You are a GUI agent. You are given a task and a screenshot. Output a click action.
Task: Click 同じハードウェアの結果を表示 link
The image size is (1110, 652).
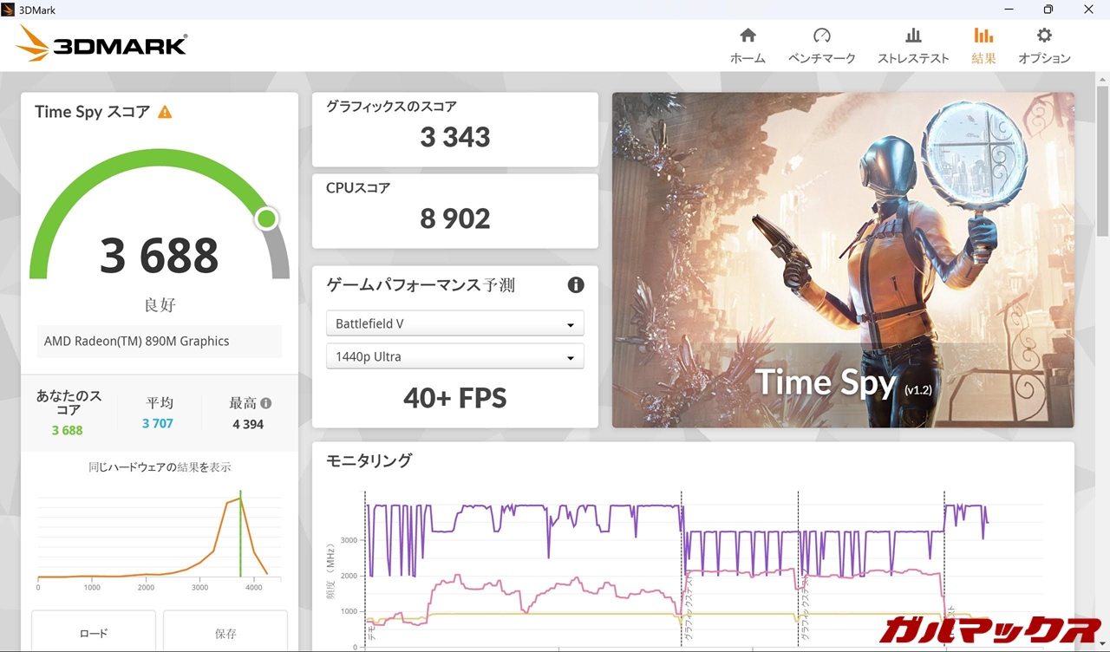(x=160, y=467)
